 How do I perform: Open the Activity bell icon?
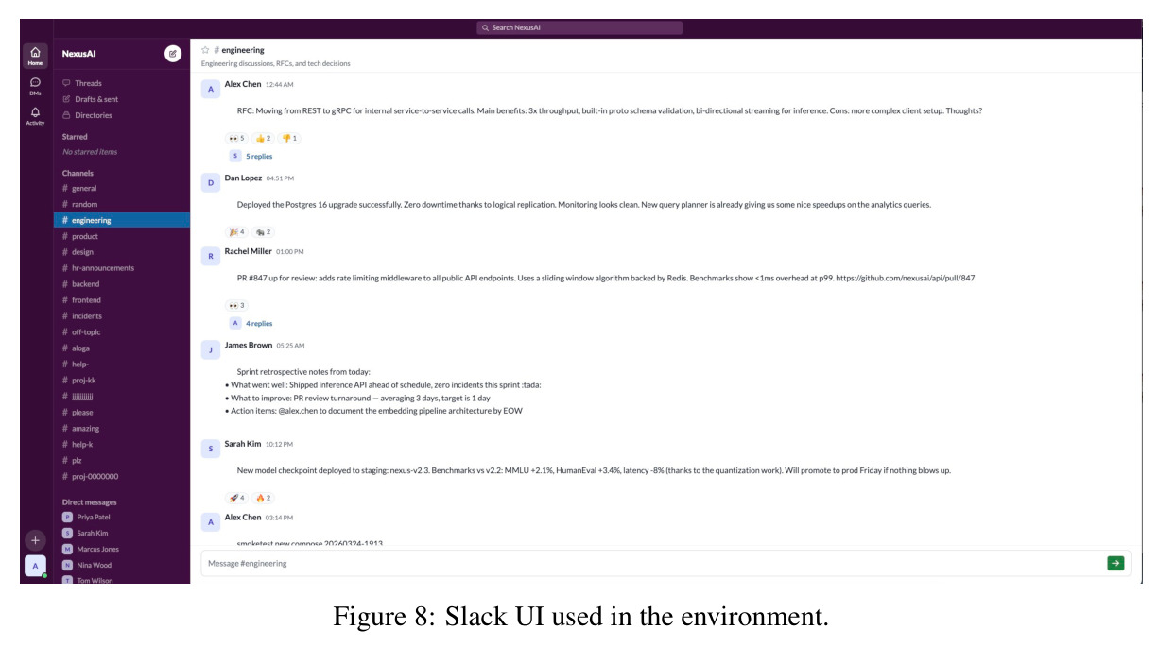coord(35,116)
